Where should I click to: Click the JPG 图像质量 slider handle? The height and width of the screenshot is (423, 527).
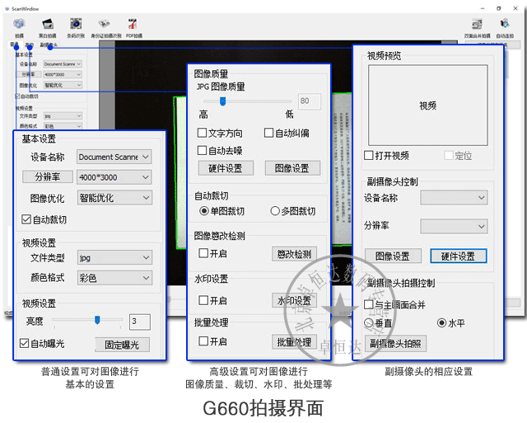click(x=222, y=101)
